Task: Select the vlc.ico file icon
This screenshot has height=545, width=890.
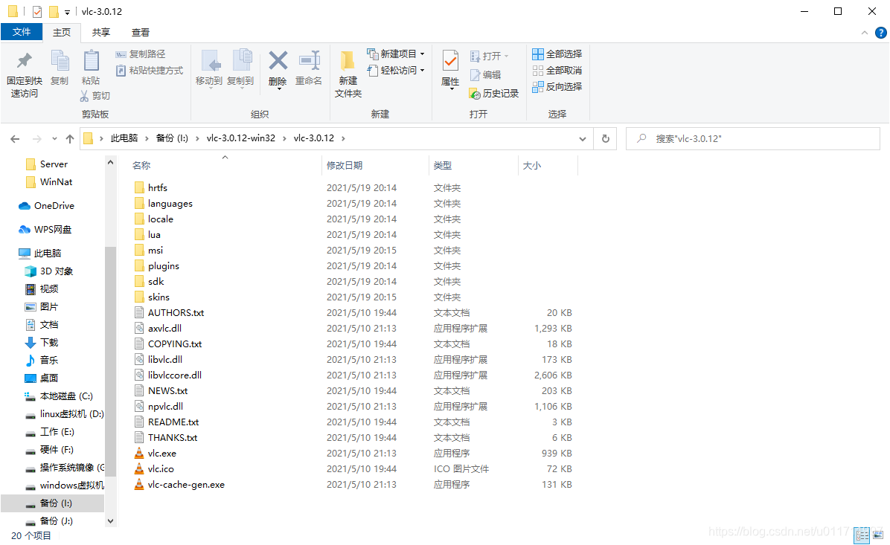Action: pyautogui.click(x=139, y=469)
